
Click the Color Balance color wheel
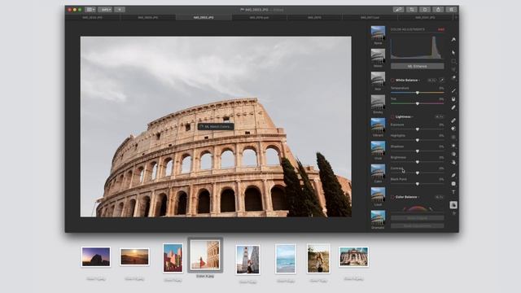pyautogui.click(x=418, y=208)
